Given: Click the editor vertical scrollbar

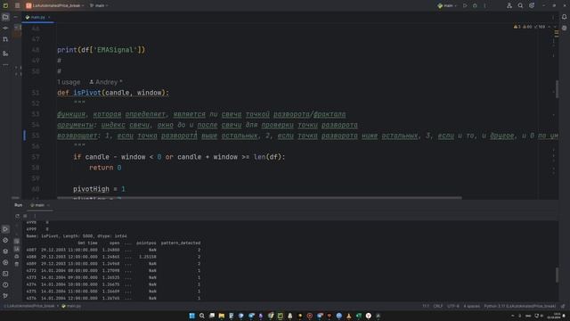Looking at the screenshot, I should click(558, 89).
